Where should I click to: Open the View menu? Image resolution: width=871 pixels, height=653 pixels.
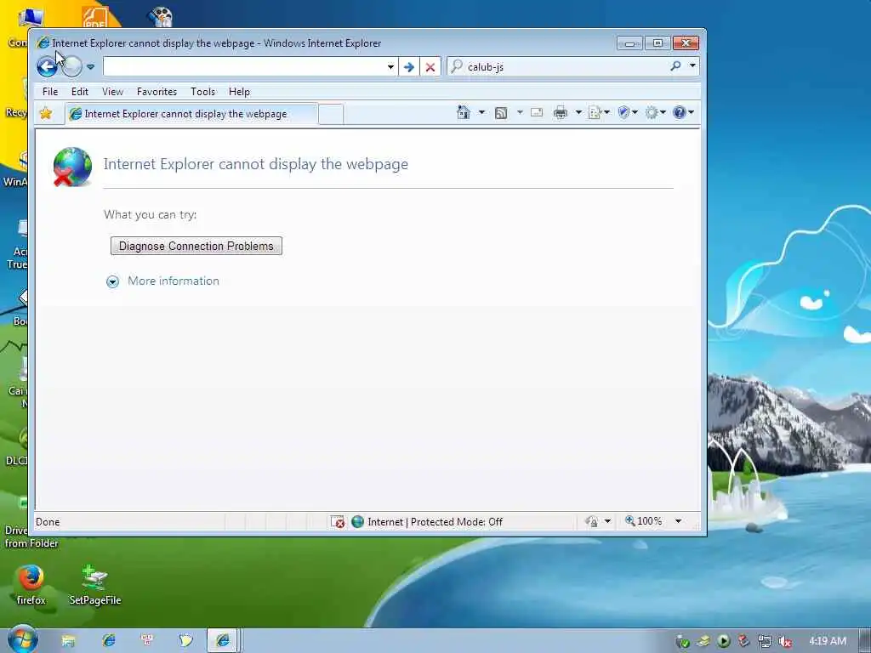point(112,92)
